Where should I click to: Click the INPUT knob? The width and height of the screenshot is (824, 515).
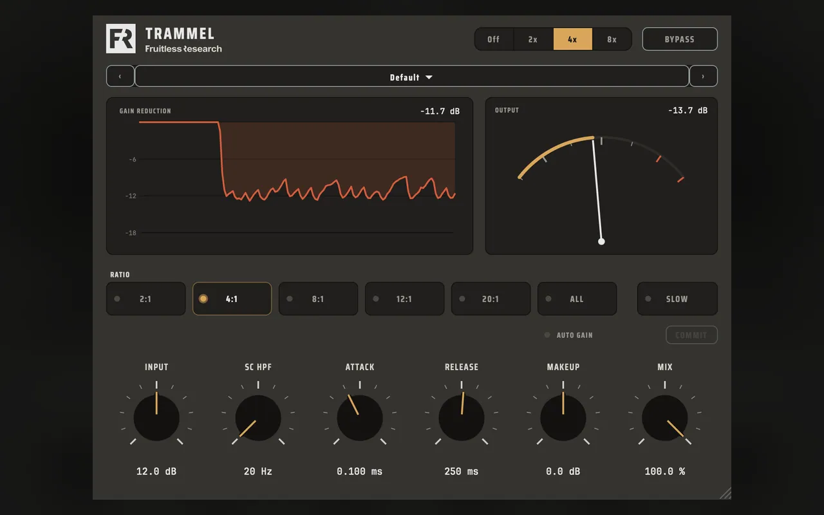pos(156,418)
